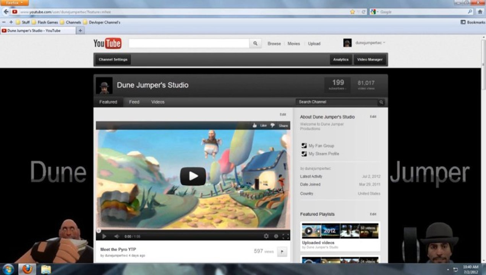Screen dimensions: 486x275
Task: Open the My Fan Group link
Action: (321, 146)
